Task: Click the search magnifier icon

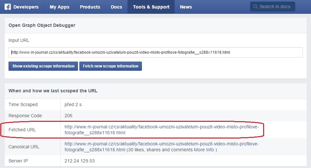Action: [255, 7]
